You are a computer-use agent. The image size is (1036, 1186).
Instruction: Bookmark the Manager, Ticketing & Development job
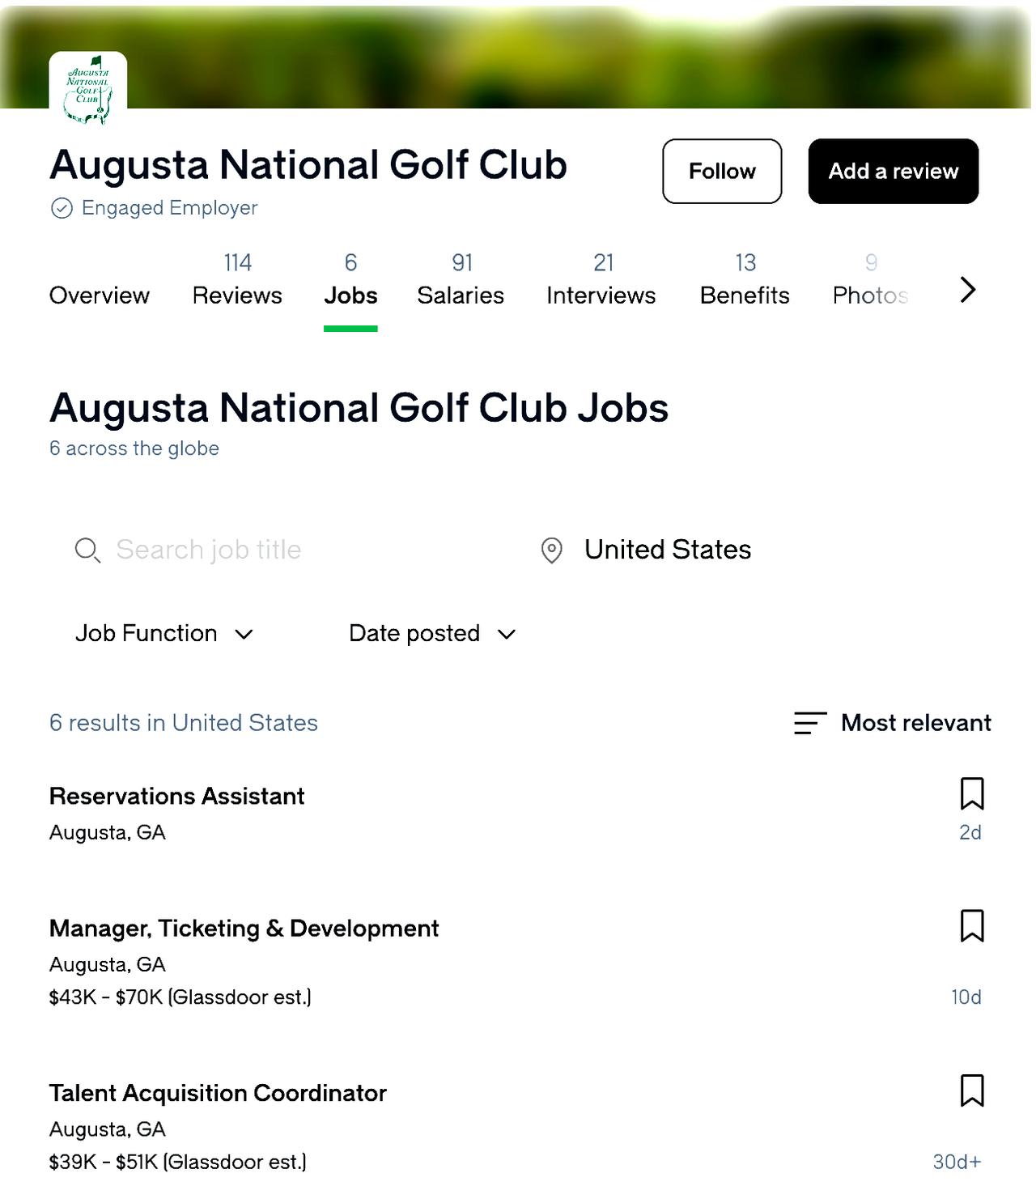coord(972,925)
